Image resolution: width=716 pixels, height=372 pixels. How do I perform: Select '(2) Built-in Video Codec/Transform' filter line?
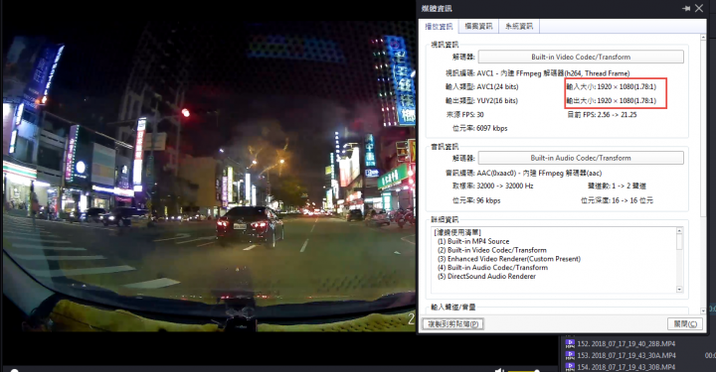click(492, 250)
